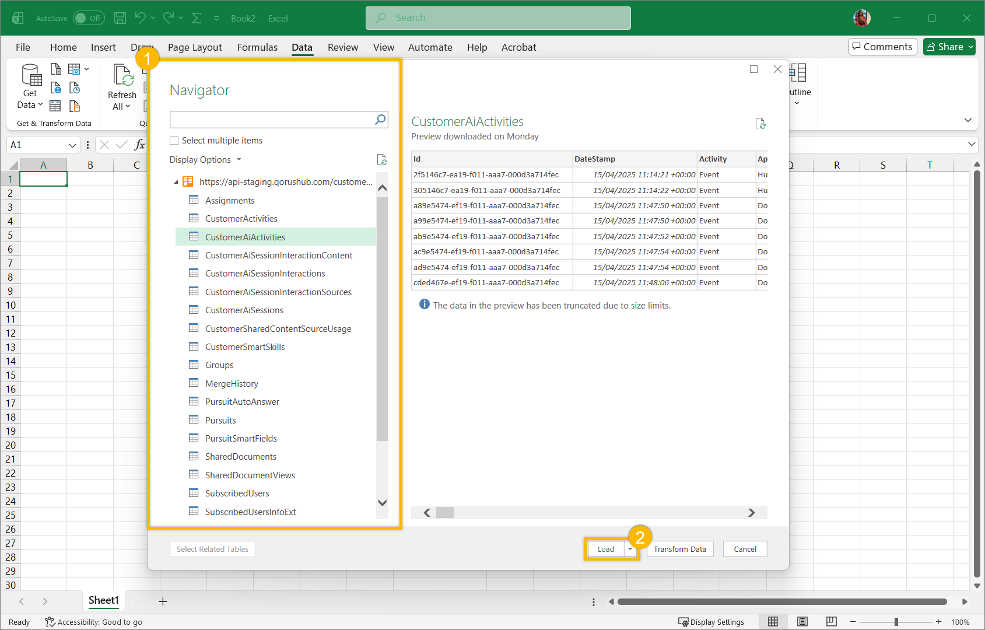Open the Load button dropdown arrow
This screenshot has width=985, height=630.
[x=630, y=549]
